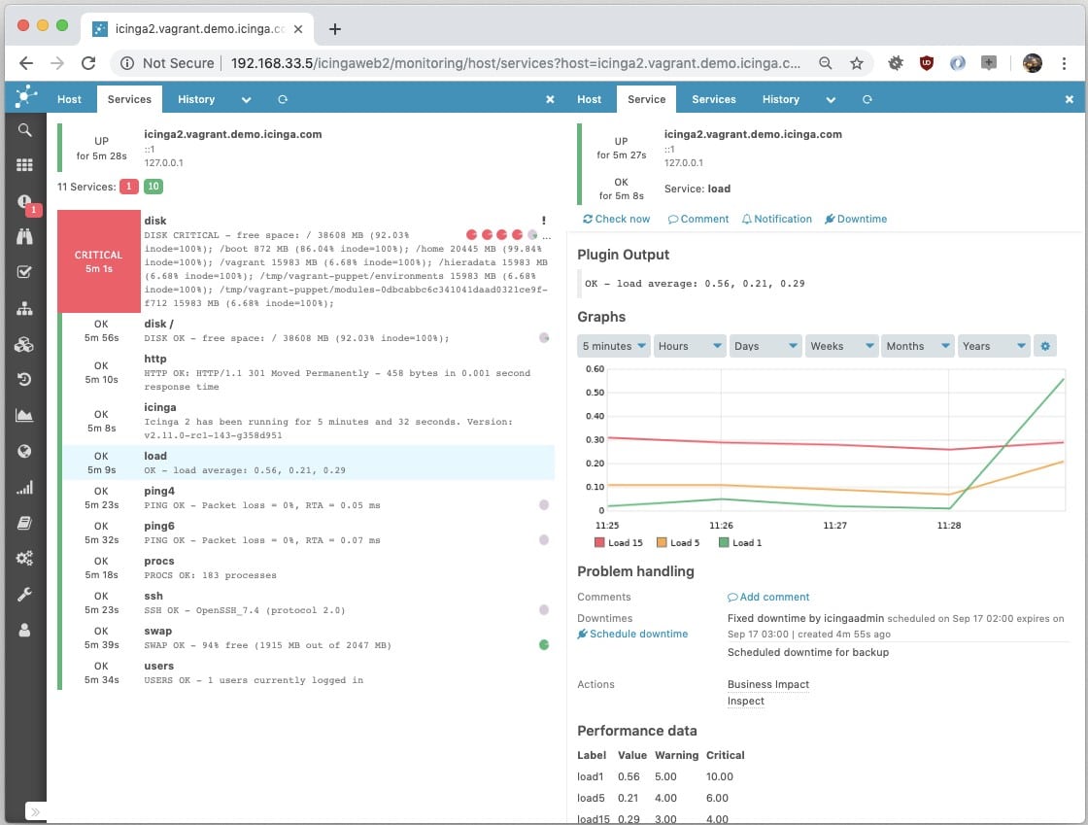The image size is (1088, 825).
Task: Click the red badge showing 1 critical service
Action: click(128, 186)
